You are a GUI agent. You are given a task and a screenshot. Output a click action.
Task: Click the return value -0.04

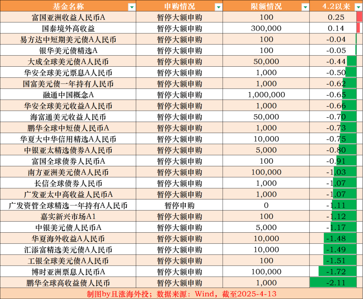click(336, 39)
